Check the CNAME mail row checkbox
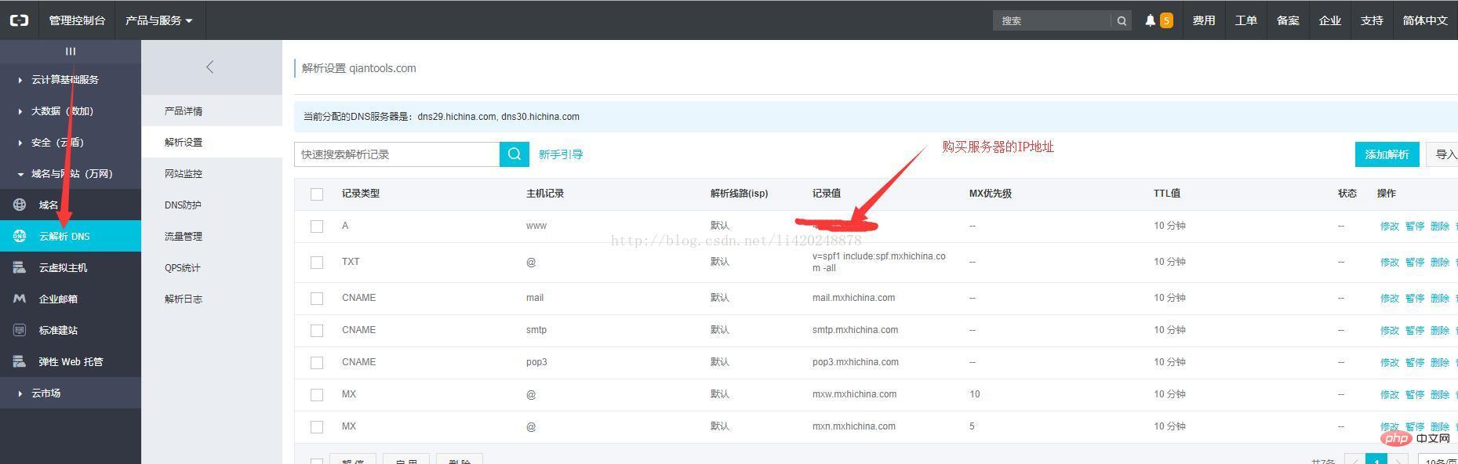 [x=317, y=299]
